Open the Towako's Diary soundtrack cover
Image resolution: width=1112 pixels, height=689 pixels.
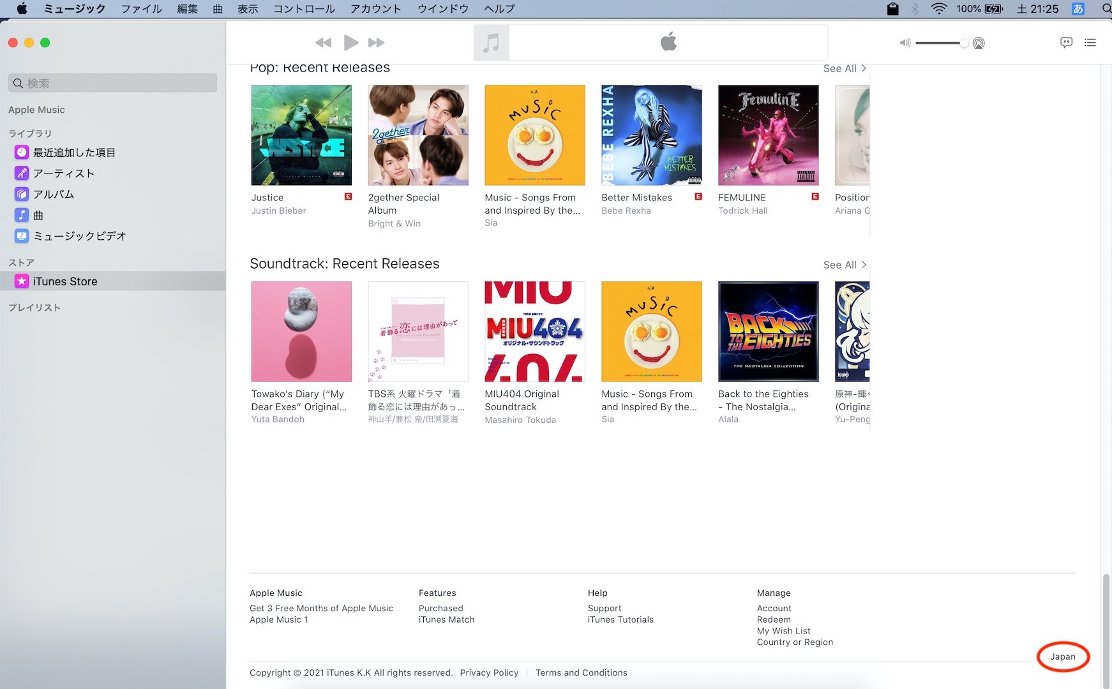point(301,332)
